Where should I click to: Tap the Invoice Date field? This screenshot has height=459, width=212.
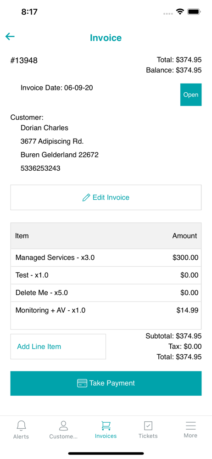57,88
